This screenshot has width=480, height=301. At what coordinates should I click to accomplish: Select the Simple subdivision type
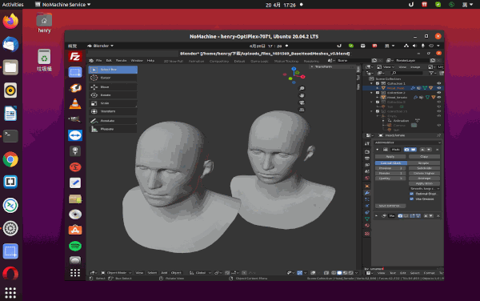click(424, 163)
